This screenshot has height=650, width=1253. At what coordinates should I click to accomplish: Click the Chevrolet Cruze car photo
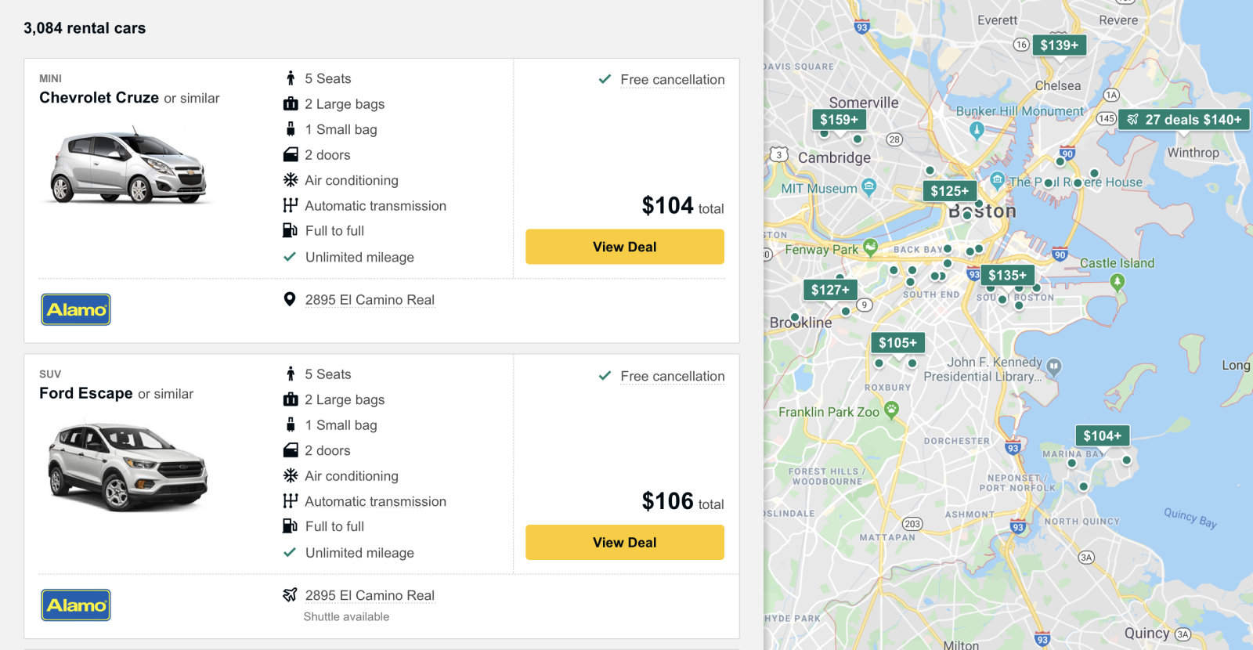(128, 168)
